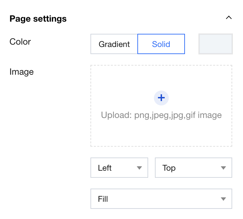Click the Page settings heading
The height and width of the screenshot is (219, 243).
click(38, 19)
